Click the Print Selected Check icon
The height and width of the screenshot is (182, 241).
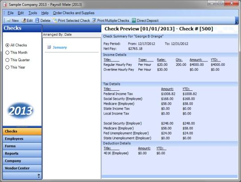pyautogui.click(x=55, y=21)
